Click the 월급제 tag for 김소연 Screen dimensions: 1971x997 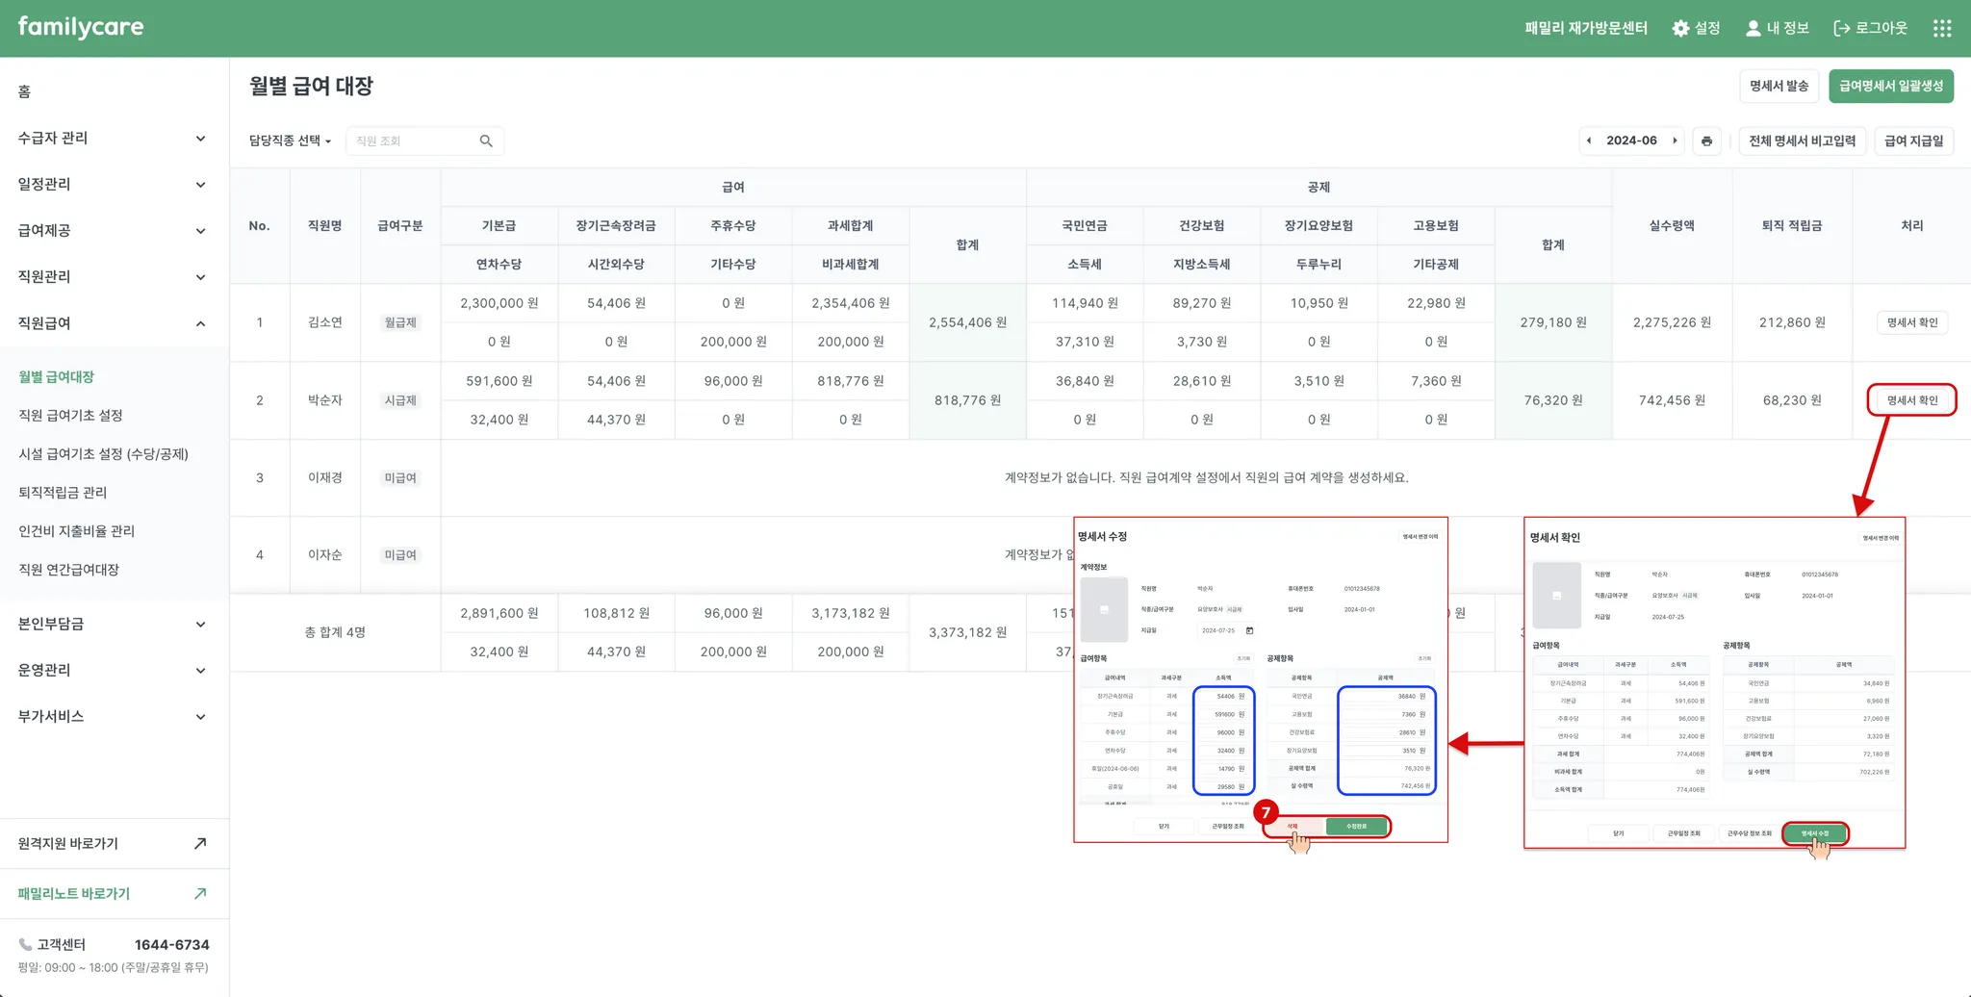click(400, 322)
